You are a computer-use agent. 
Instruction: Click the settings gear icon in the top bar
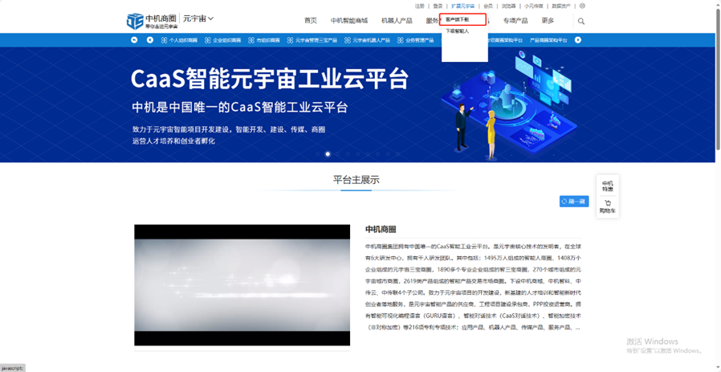582,6
